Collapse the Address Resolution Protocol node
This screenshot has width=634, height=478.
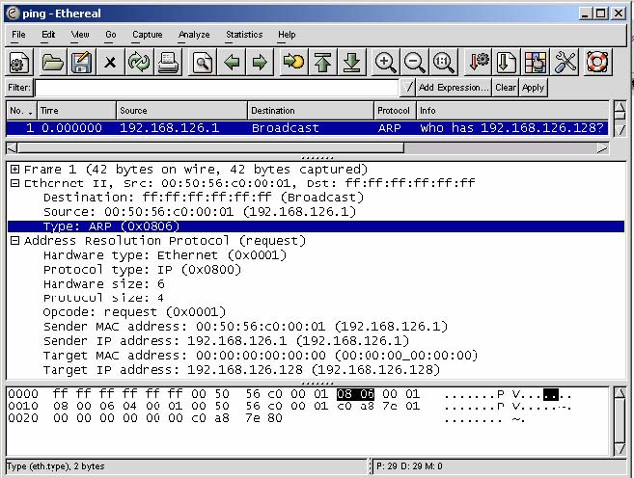pyautogui.click(x=15, y=241)
